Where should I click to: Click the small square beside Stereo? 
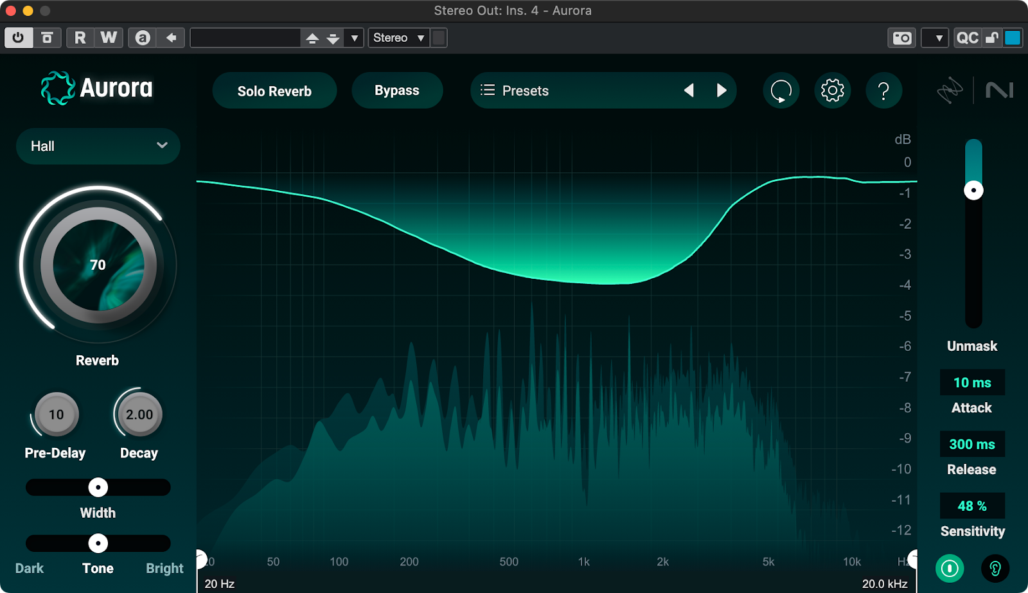point(439,38)
